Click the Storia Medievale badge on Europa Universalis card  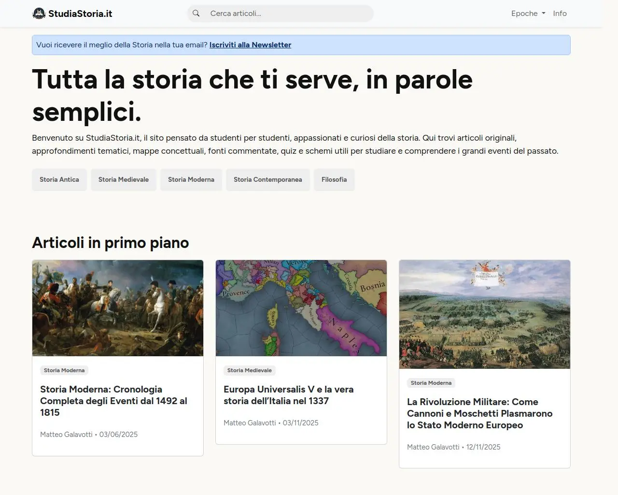[249, 370]
